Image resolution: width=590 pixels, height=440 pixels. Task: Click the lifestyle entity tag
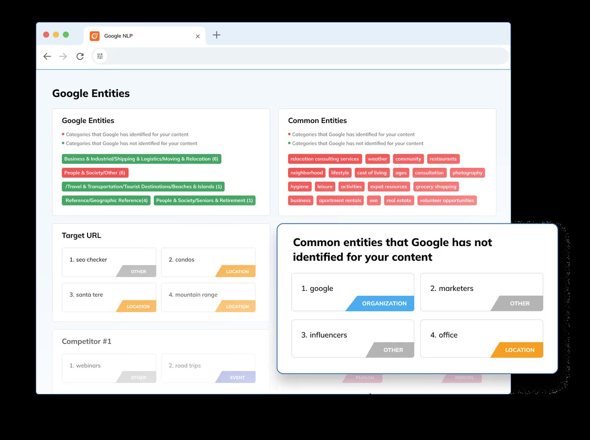click(x=340, y=173)
